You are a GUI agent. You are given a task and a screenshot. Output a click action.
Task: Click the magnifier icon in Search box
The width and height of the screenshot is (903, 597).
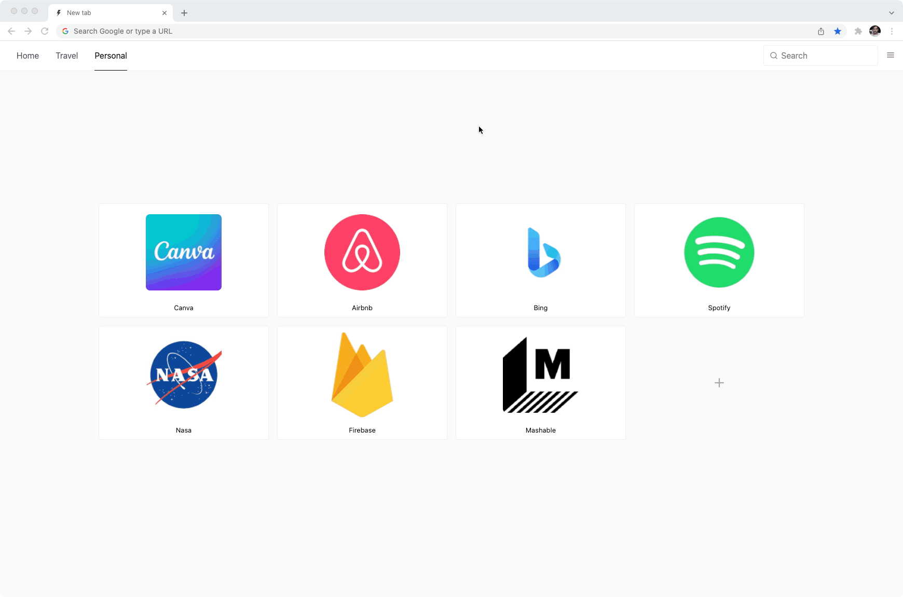[774, 55]
